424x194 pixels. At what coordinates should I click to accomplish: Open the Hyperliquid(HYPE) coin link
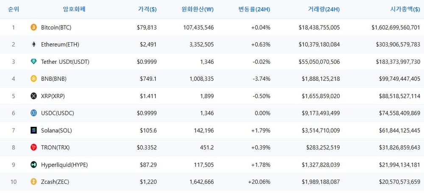click(x=64, y=165)
